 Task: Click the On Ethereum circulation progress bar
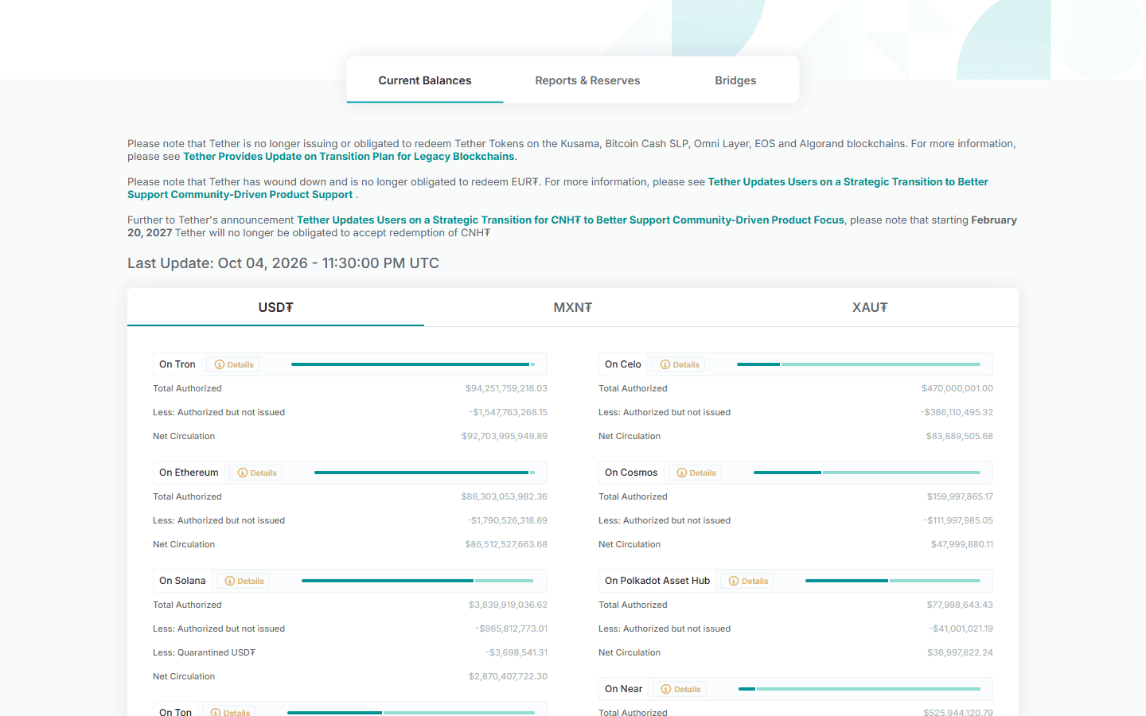click(x=424, y=473)
